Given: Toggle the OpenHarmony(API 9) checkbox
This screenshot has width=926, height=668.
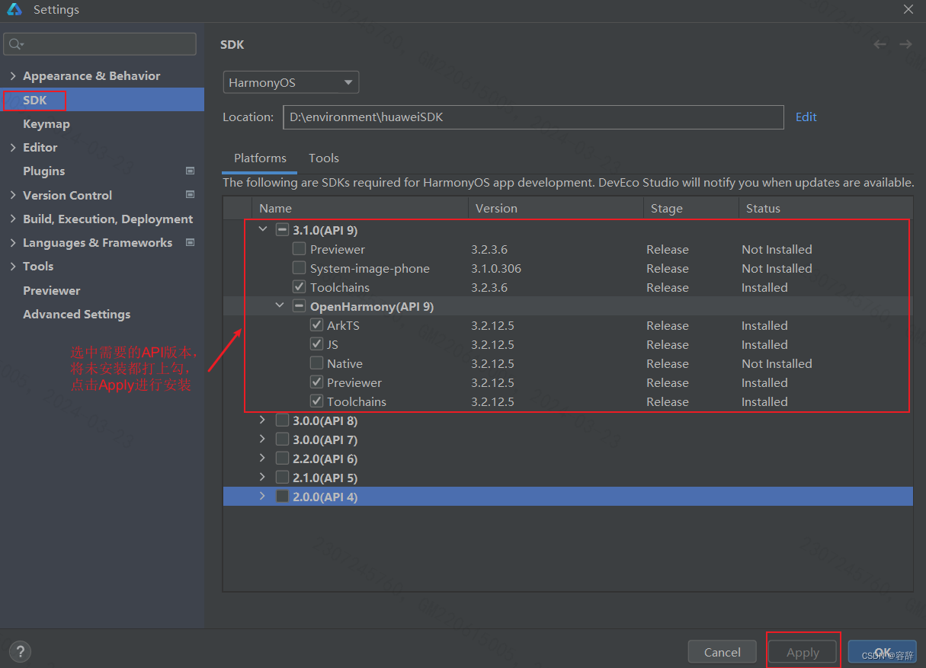Looking at the screenshot, I should pyautogui.click(x=300, y=306).
